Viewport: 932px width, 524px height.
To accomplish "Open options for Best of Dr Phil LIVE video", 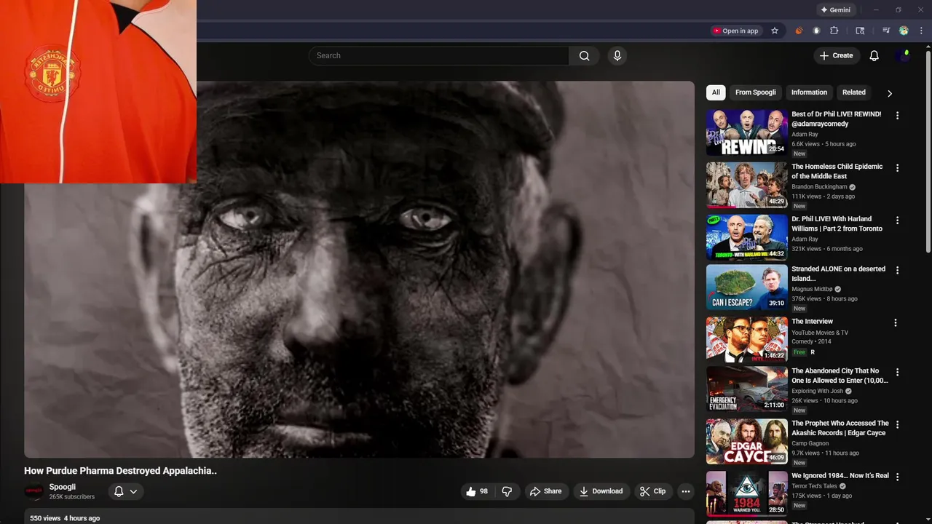I will 897,116.
